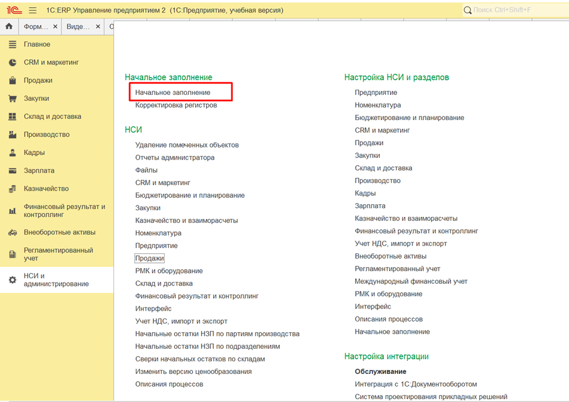The height and width of the screenshot is (402, 569).
Task: Open Продажи section in sidebar
Action: [38, 80]
